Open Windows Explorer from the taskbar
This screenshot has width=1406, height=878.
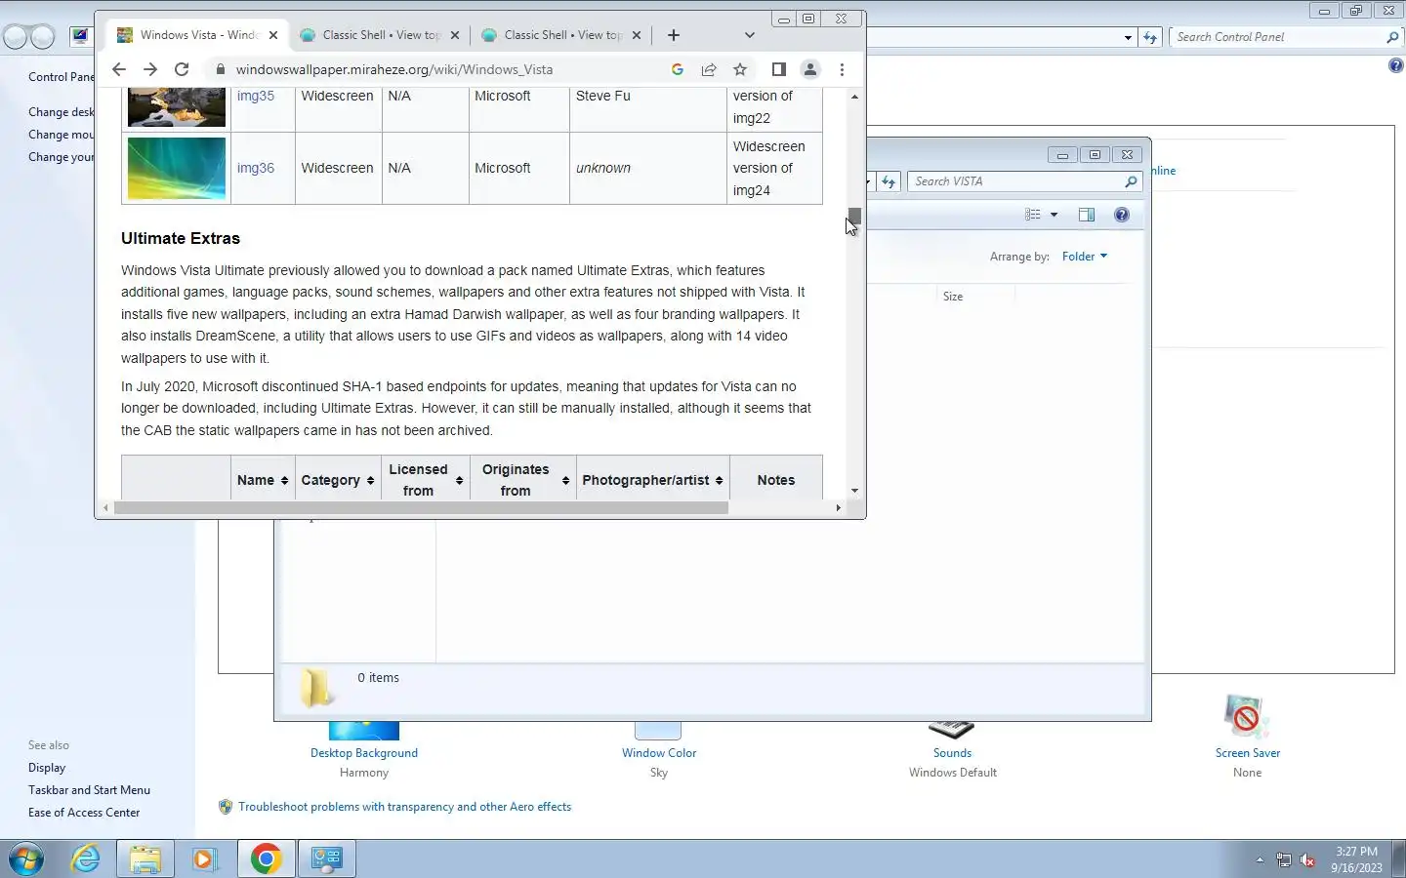coord(145,858)
